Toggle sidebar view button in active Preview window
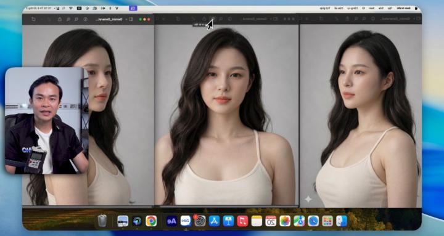Viewport: 444px width, 236px height. (131, 19)
